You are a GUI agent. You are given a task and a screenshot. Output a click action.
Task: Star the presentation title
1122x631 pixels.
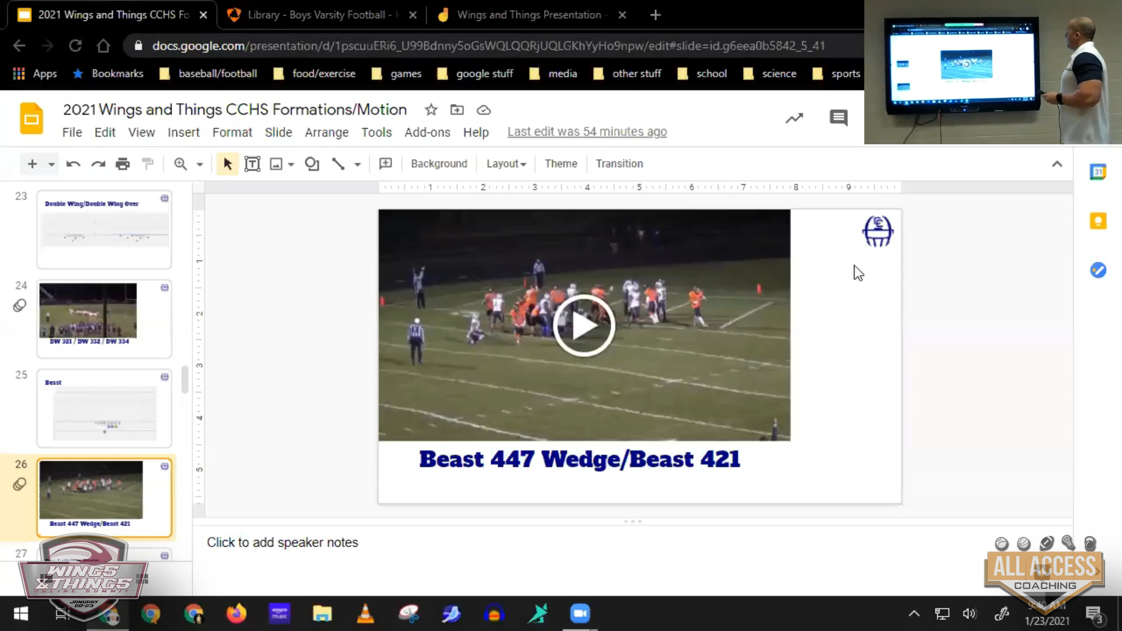click(431, 110)
